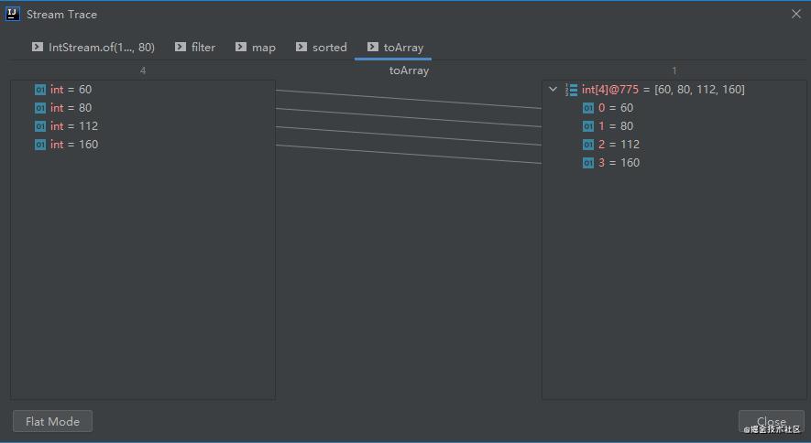Select the 'int = 112' row
This screenshot has width=811, height=443.
tap(143, 126)
